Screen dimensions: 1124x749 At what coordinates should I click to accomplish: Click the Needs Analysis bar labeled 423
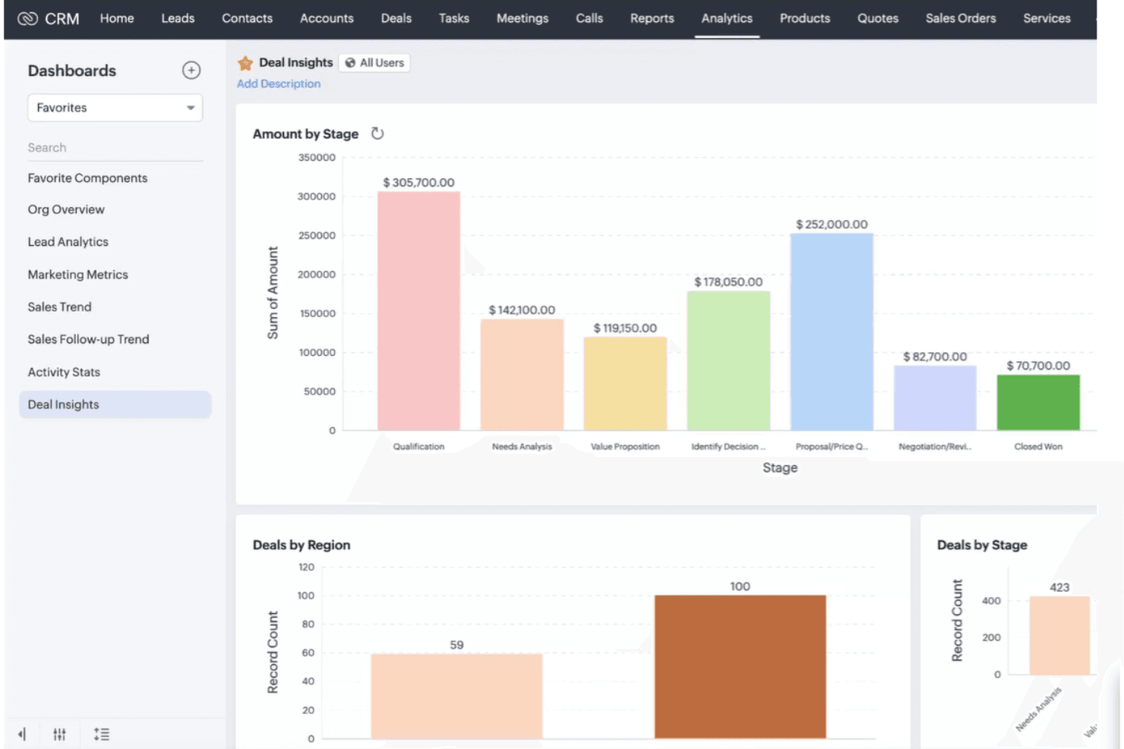click(x=1059, y=636)
